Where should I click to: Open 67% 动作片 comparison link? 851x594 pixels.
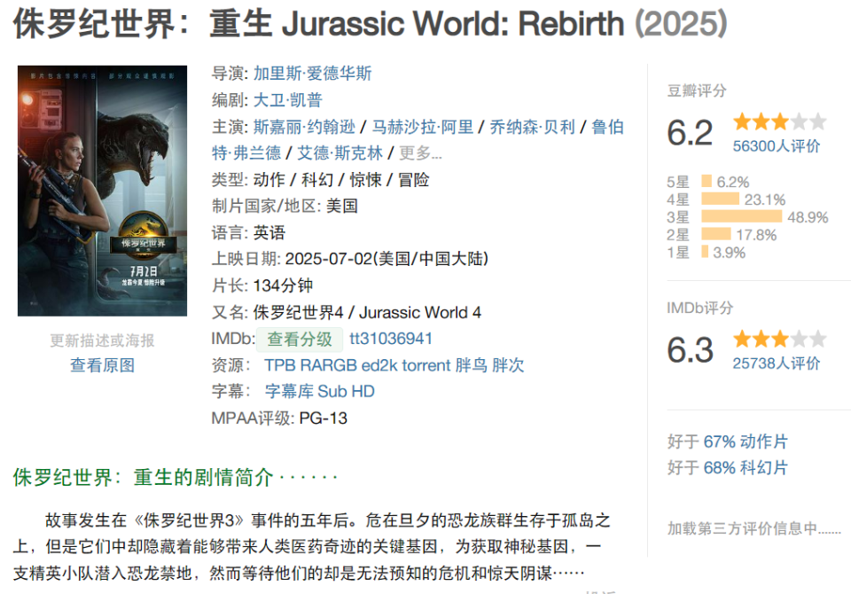point(746,442)
